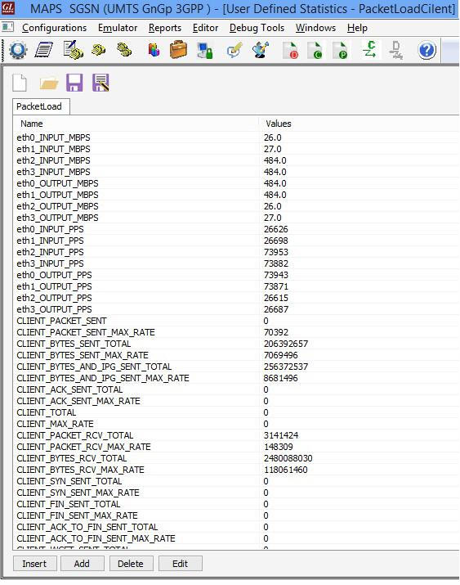The height and width of the screenshot is (585, 460).
Task: Select the CLIENT_BYTES_AND_IPG_SENT_TOTAL row
Action: pos(236,367)
